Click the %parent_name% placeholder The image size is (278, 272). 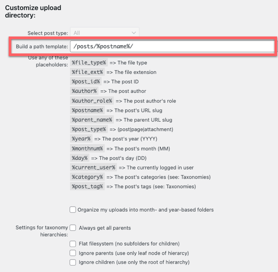point(92,120)
